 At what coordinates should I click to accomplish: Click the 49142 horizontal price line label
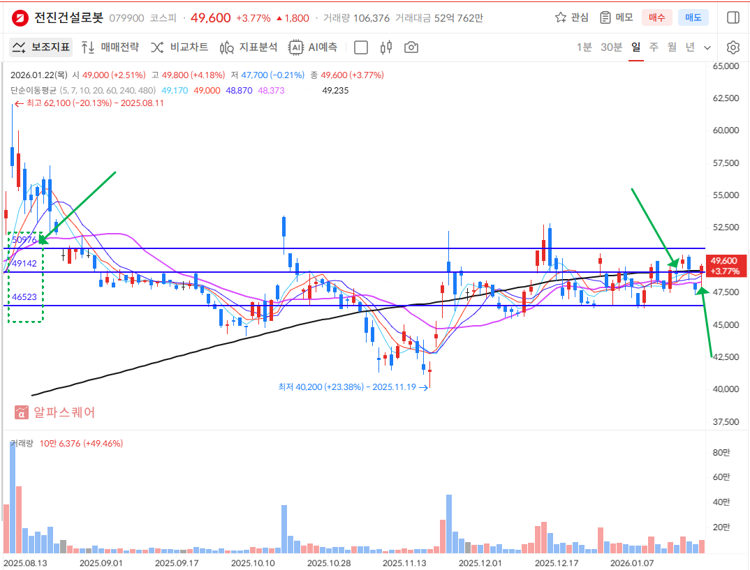tap(24, 263)
